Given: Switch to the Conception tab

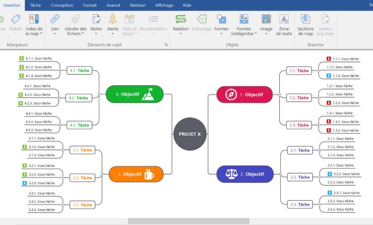Looking at the screenshot, I should click(x=62, y=5).
